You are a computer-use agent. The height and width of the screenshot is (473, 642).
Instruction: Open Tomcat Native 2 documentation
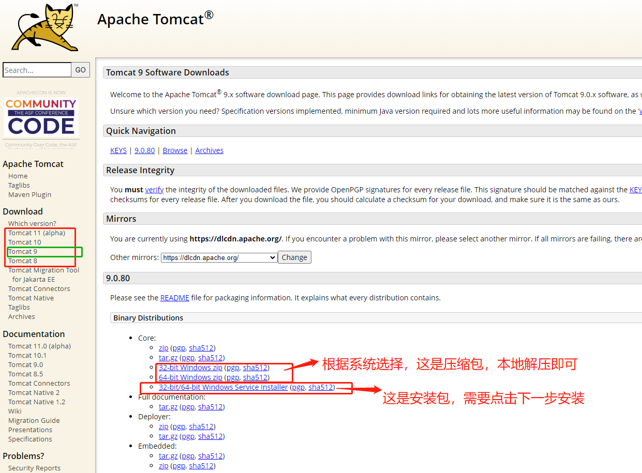34,392
